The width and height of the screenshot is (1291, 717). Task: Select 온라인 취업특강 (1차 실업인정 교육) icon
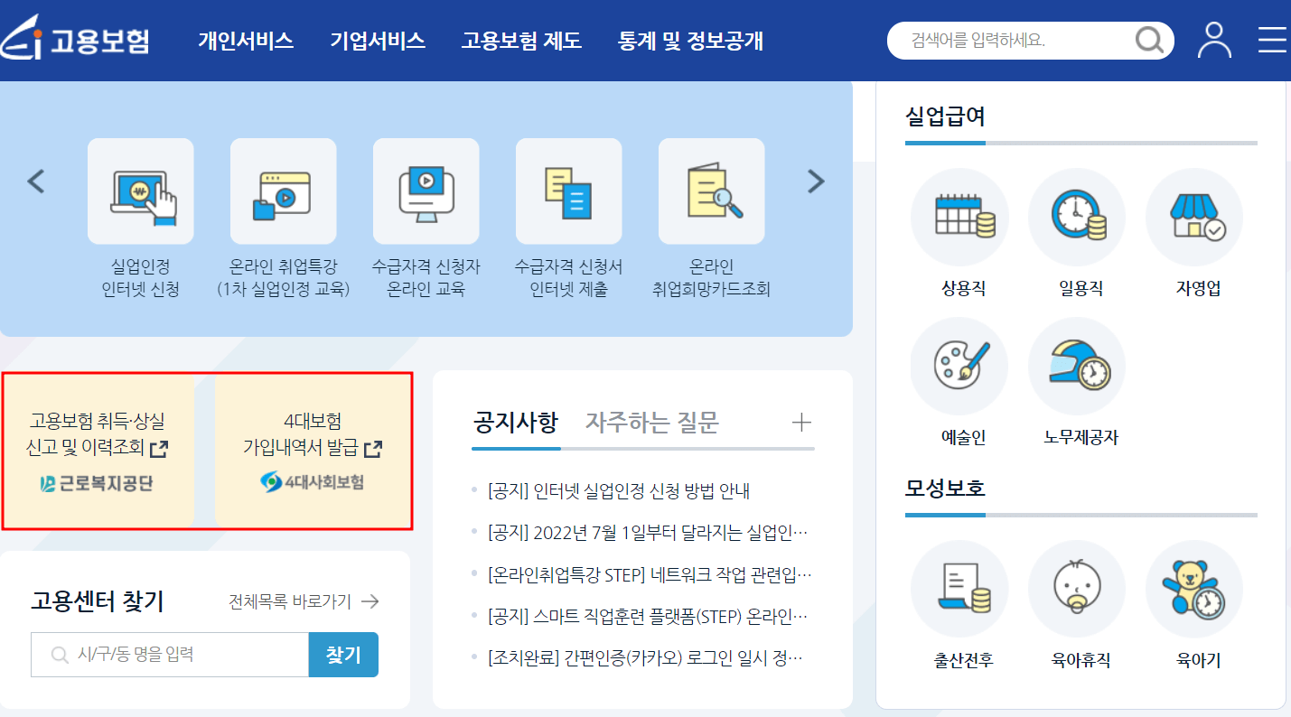(x=284, y=191)
